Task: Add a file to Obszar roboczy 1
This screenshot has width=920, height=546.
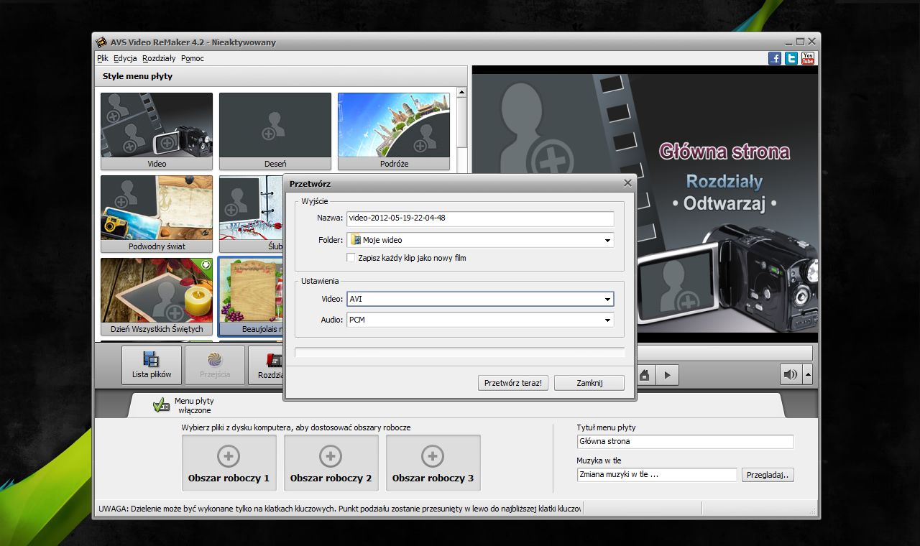Action: tap(229, 463)
